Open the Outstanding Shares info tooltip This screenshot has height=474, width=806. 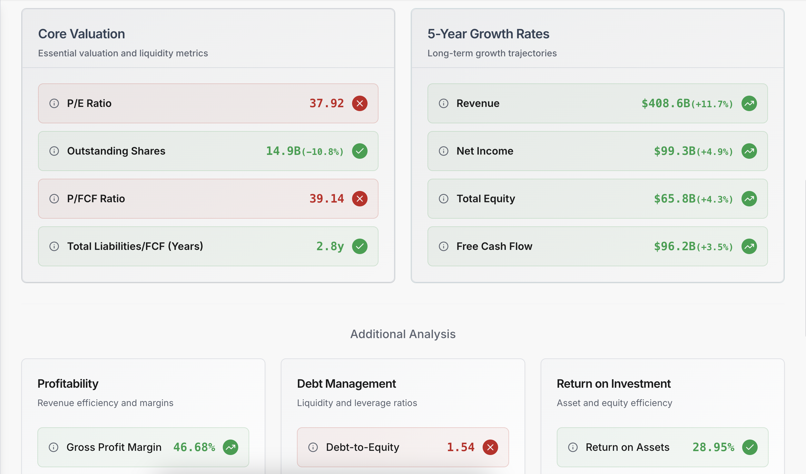pos(54,151)
